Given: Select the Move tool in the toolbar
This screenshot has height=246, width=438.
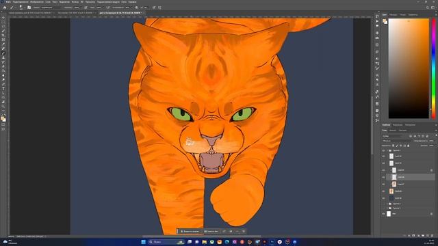Looking at the screenshot, I should [x=3, y=17].
